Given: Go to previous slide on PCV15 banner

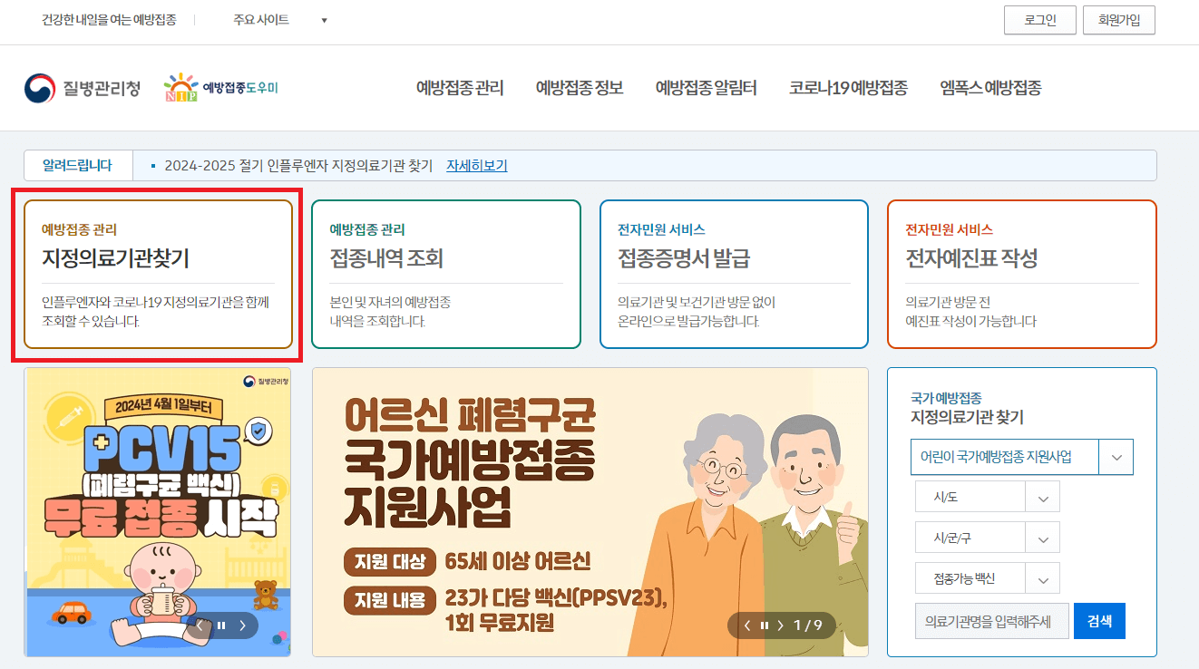Looking at the screenshot, I should 199,625.
